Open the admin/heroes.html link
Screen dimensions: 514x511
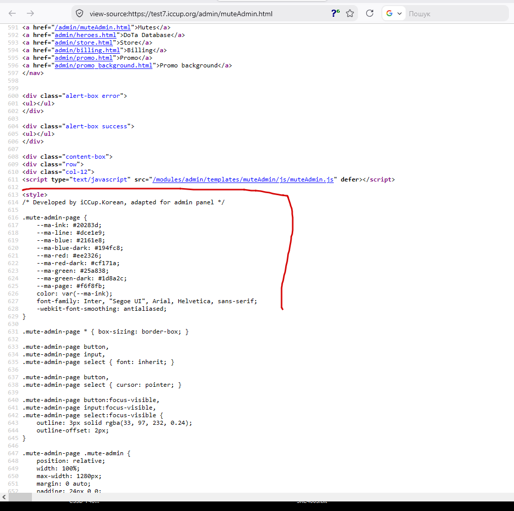click(85, 35)
